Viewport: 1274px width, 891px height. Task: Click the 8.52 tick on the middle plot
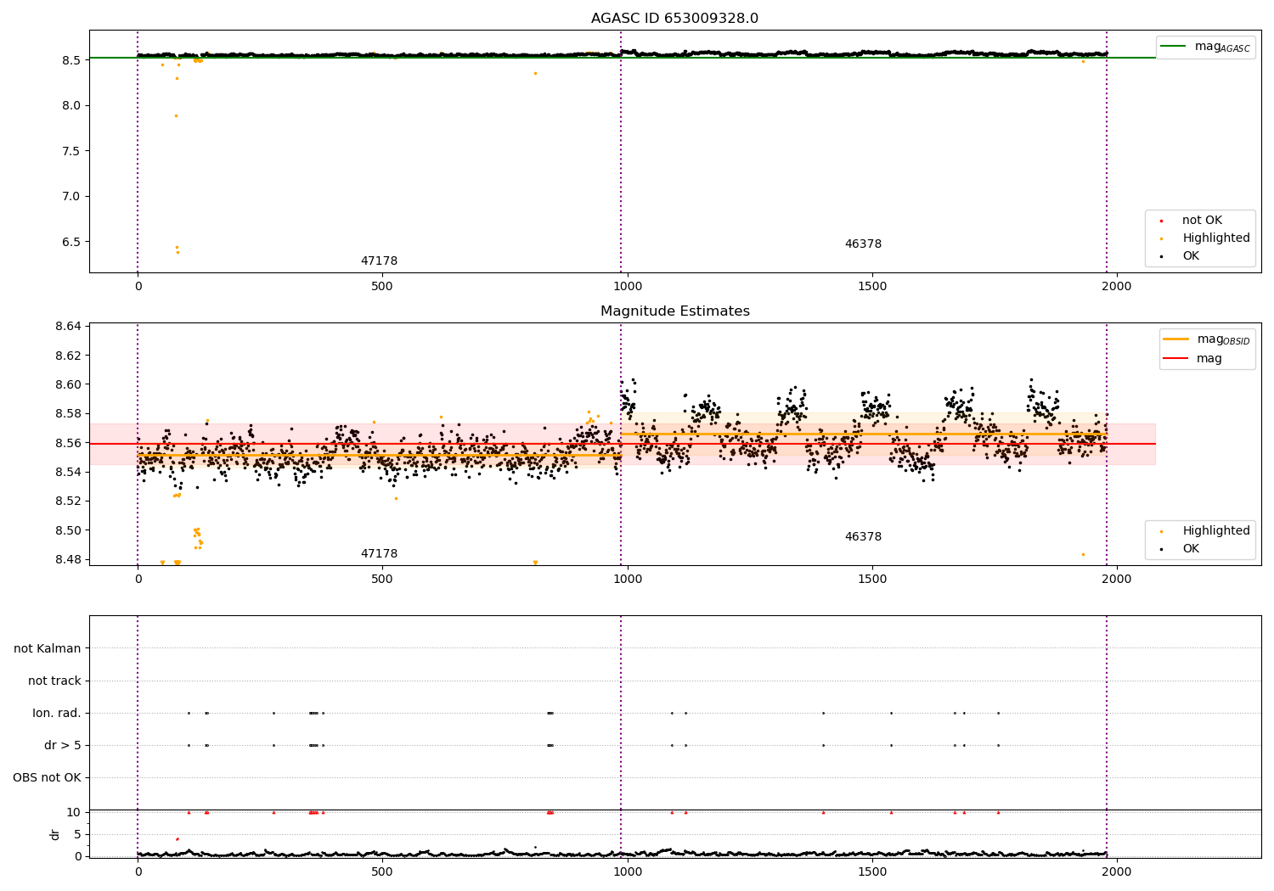[x=67, y=502]
